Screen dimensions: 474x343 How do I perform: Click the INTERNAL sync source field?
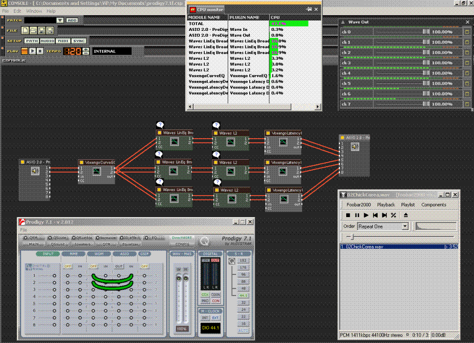pyautogui.click(x=112, y=51)
